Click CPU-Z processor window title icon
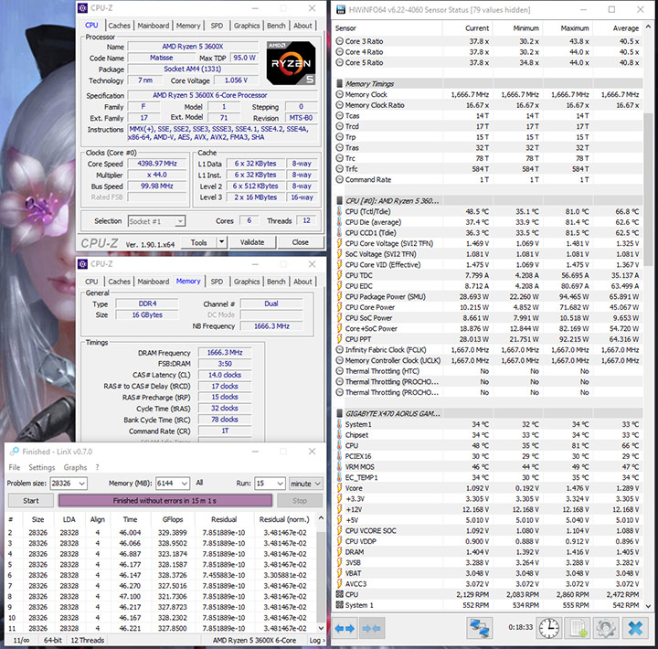This screenshot has width=658, height=649. pos(83,8)
